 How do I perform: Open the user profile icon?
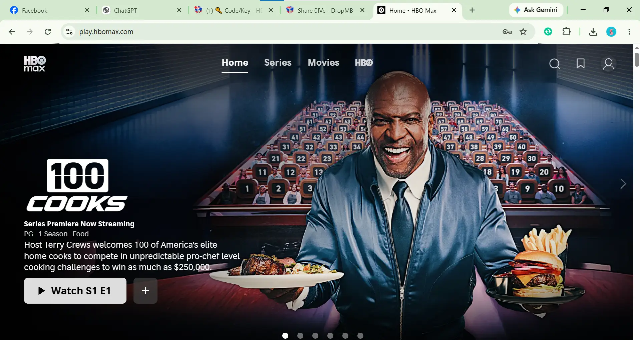609,64
